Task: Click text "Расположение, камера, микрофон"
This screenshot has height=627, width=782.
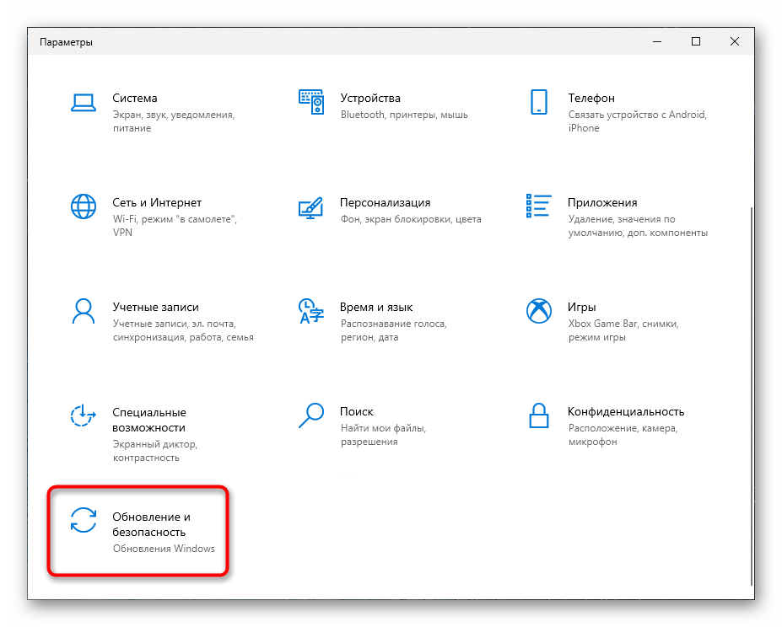Action: 623,435
